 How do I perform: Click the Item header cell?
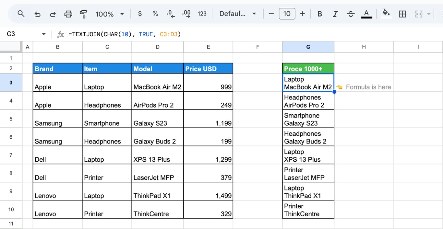(x=107, y=68)
